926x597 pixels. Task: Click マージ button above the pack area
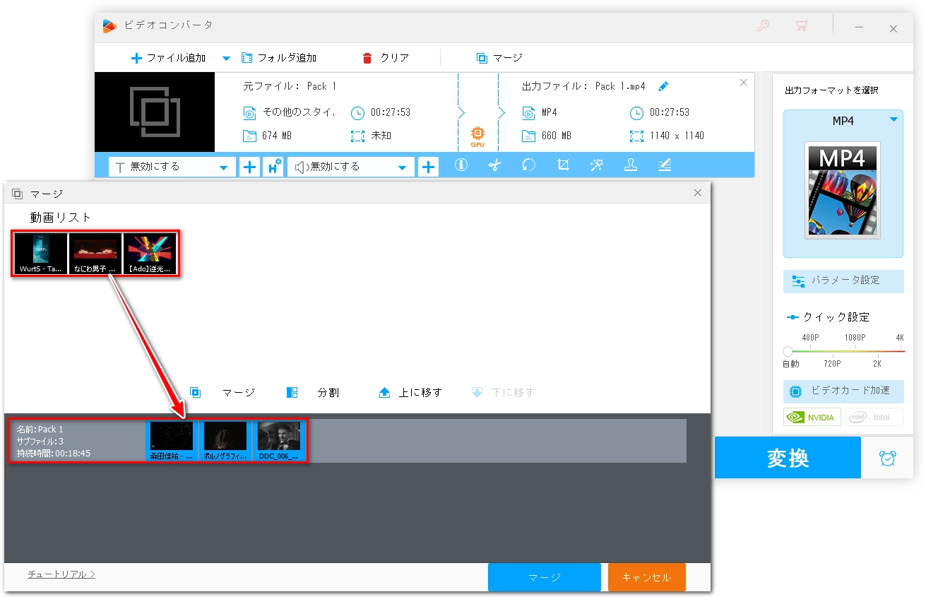pos(223,392)
